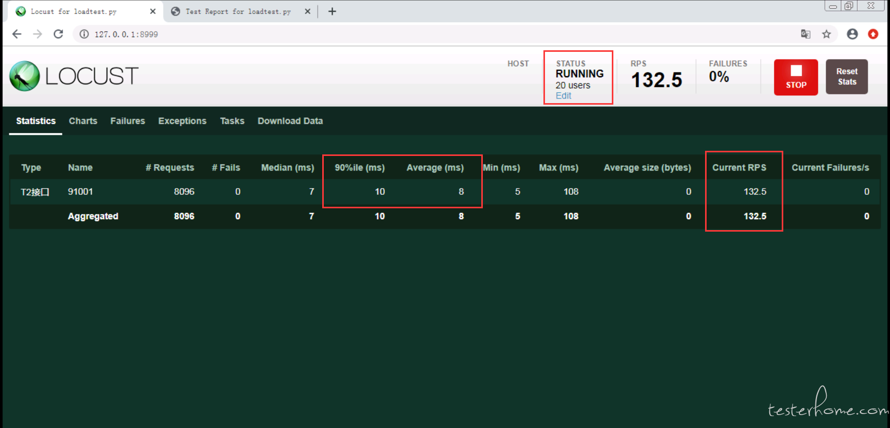The image size is (890, 428).
Task: Click the Aggregated row label
Action: click(93, 216)
